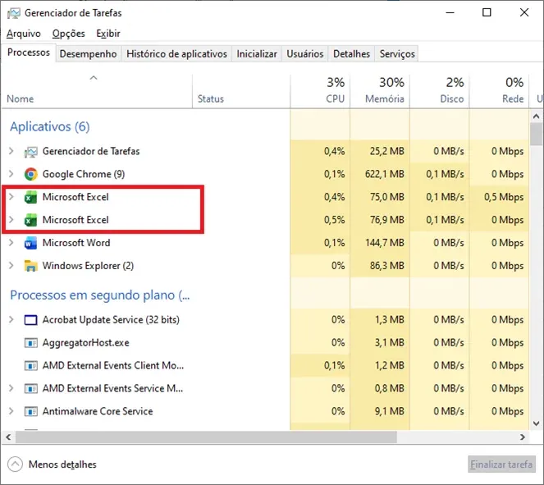Click the Excel icon using 75,0 MB
Screen dimensions: 544x485
pos(30,198)
